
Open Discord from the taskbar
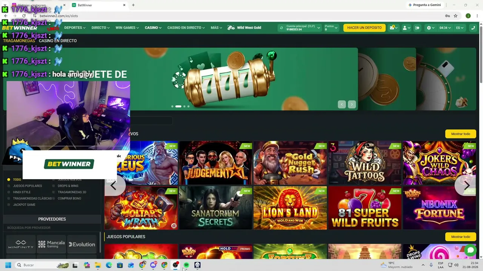(x=153, y=265)
